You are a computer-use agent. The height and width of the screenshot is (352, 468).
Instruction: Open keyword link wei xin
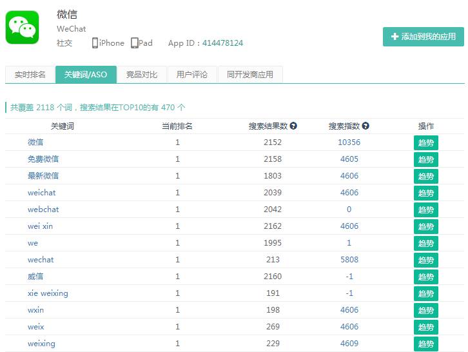(x=41, y=226)
